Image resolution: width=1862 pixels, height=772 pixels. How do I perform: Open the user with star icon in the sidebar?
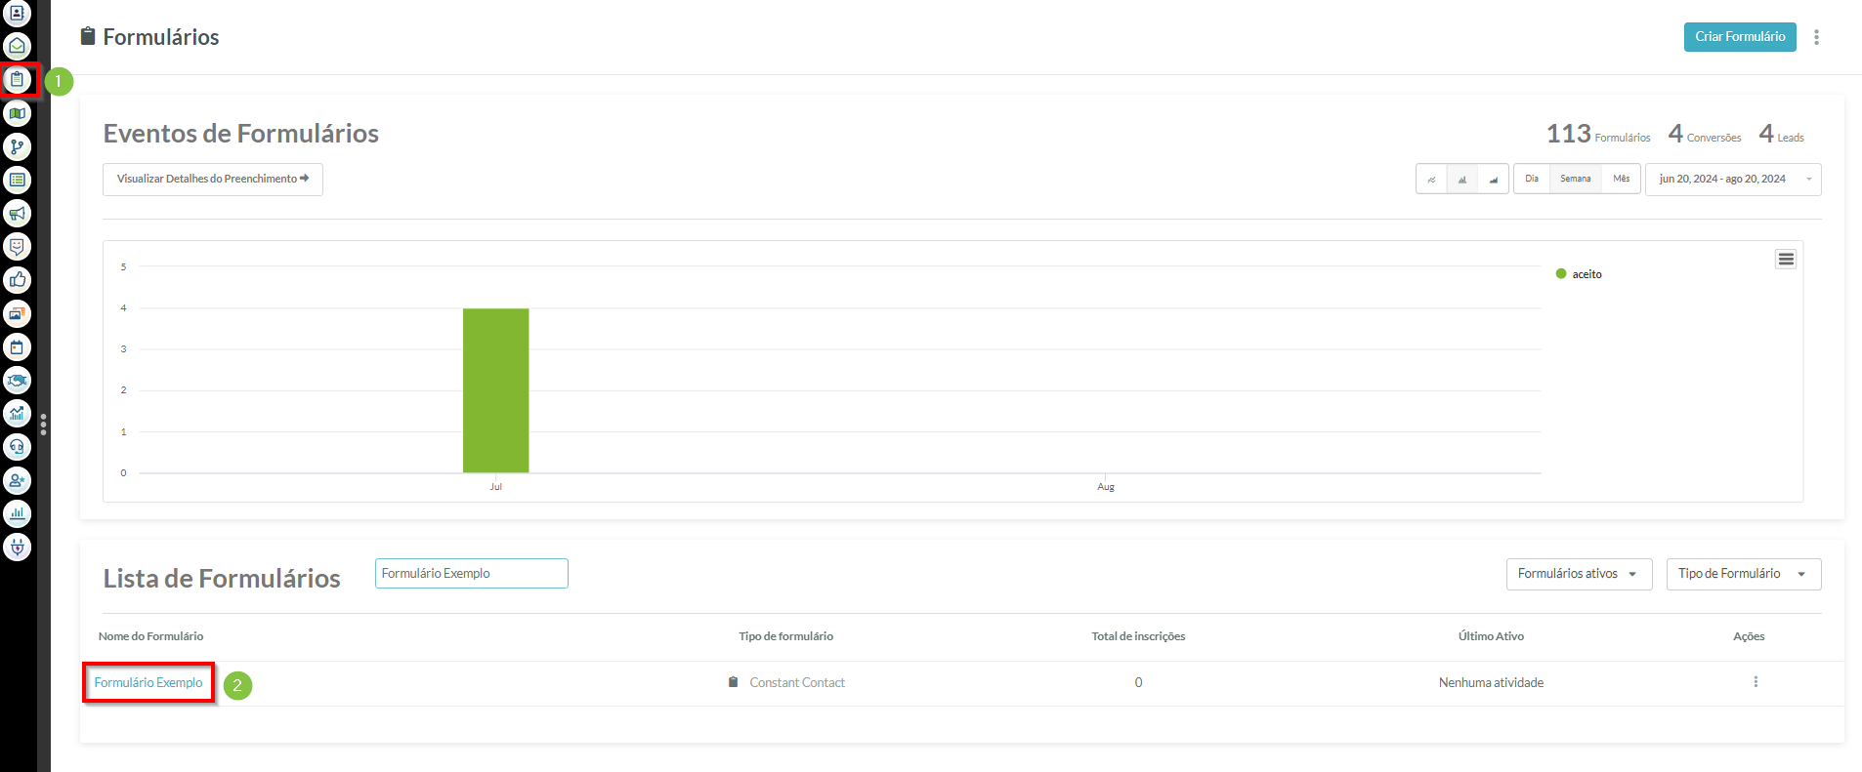(x=17, y=480)
